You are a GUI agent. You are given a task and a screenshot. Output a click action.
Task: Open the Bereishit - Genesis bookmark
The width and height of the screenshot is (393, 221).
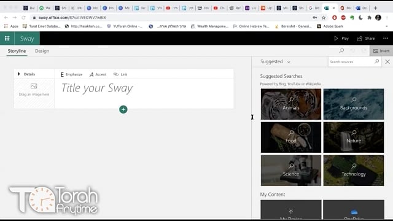pos(294,26)
